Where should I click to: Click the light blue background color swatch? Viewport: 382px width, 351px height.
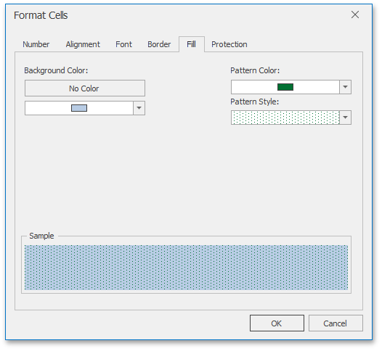[x=79, y=108]
